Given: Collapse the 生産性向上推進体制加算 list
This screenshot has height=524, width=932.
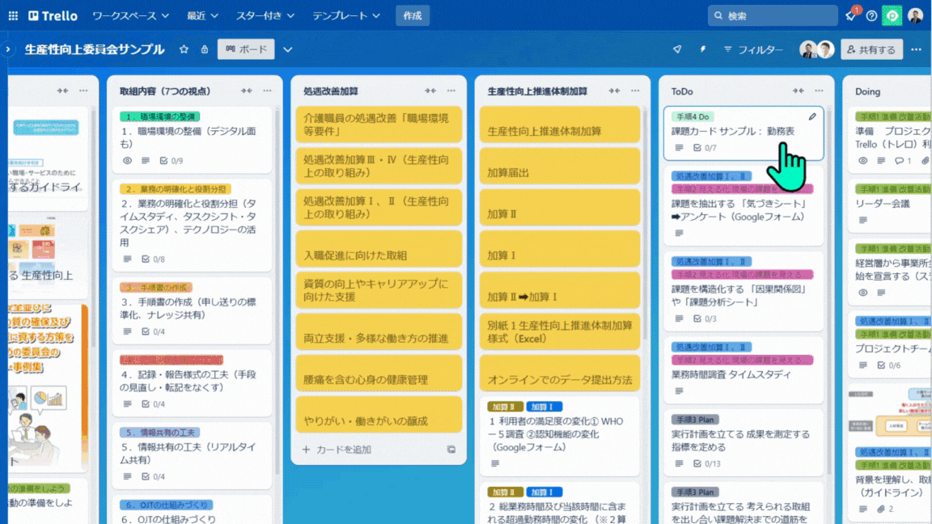Looking at the screenshot, I should [614, 91].
